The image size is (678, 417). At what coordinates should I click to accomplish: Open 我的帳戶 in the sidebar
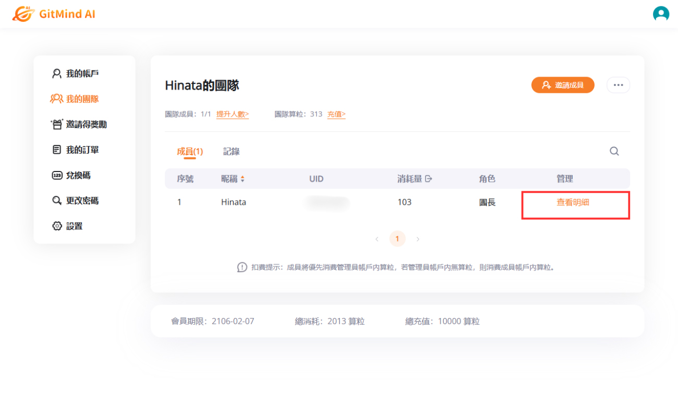coord(76,73)
